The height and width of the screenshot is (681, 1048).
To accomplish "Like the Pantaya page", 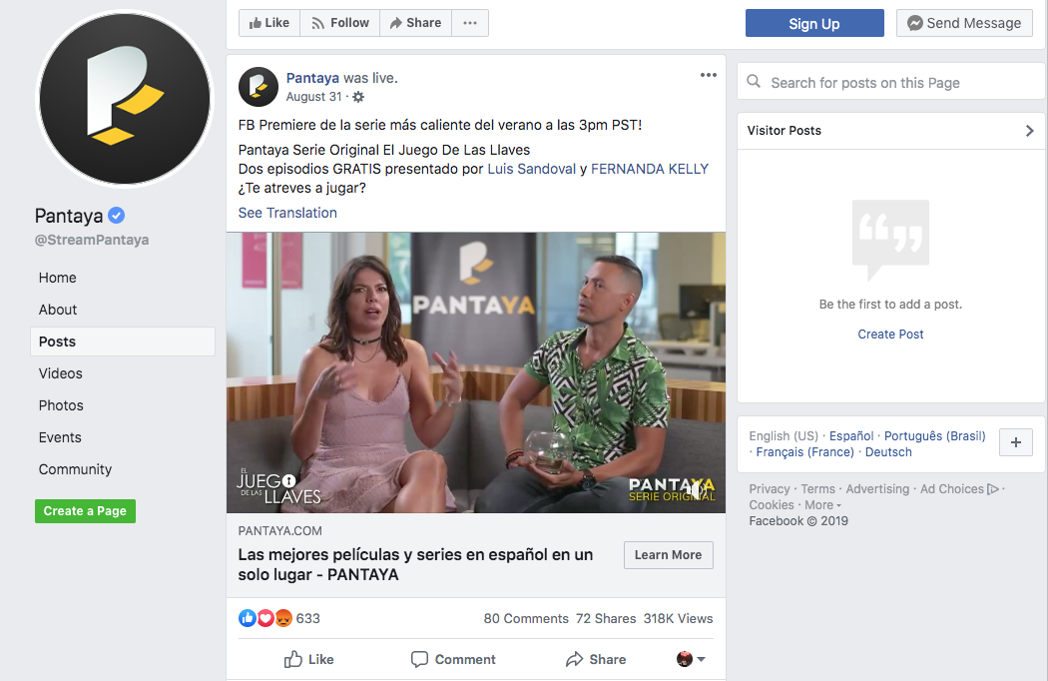I will tap(269, 23).
